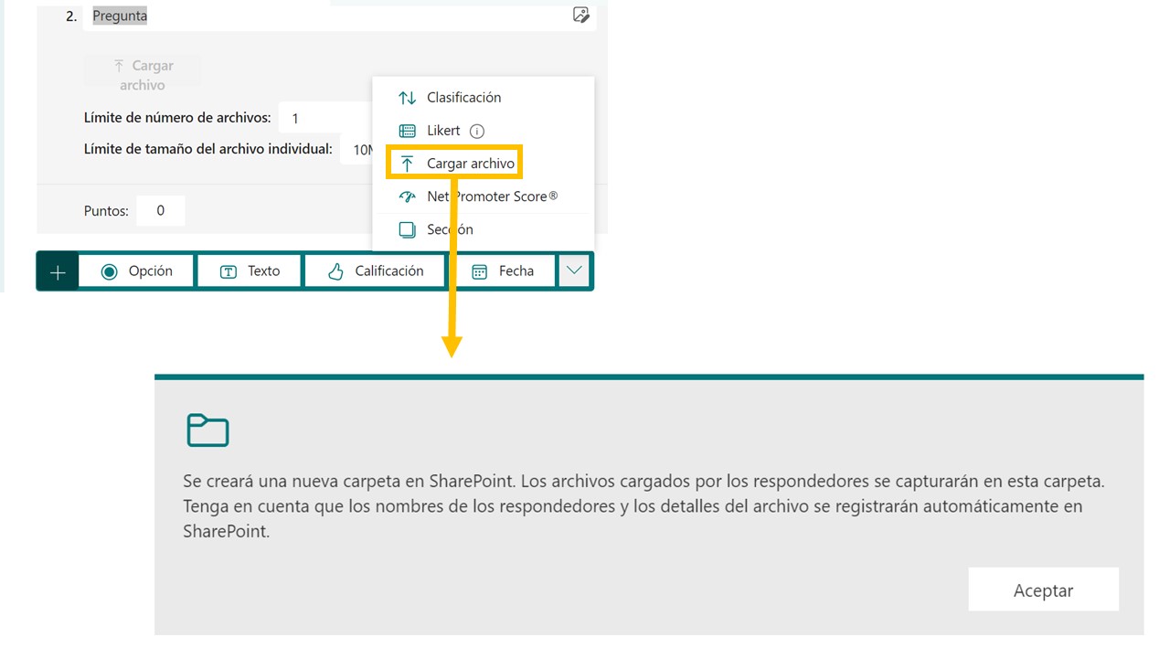Add an Opción choice question
This screenshot has width=1170, height=658.
pos(136,271)
